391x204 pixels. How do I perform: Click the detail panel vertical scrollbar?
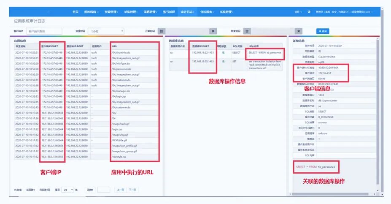tap(378, 112)
